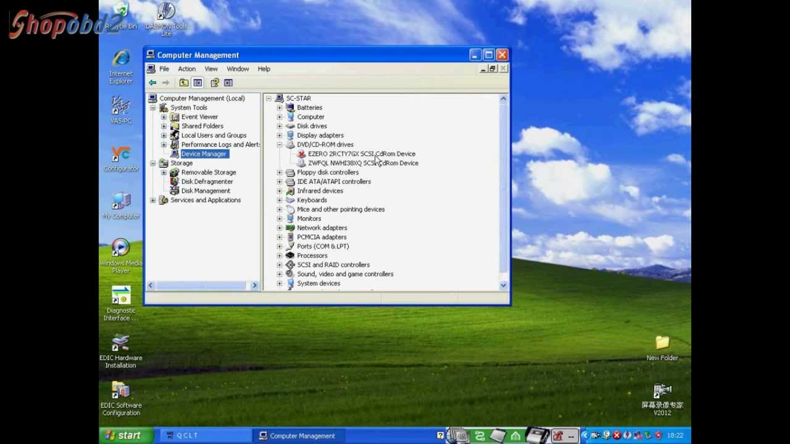
Task: Click the console tree horizontal scrollbar right arrow
Action: click(254, 285)
